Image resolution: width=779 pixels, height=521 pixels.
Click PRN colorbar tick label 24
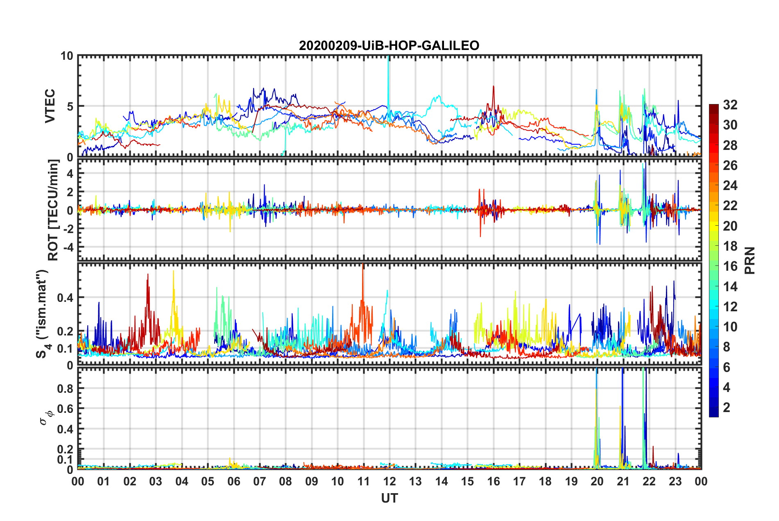[x=730, y=186]
